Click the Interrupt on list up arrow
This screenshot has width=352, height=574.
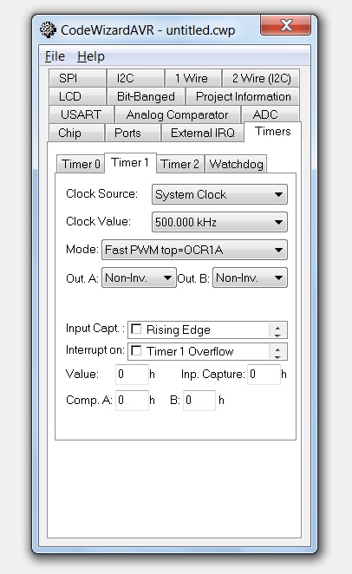(x=277, y=349)
